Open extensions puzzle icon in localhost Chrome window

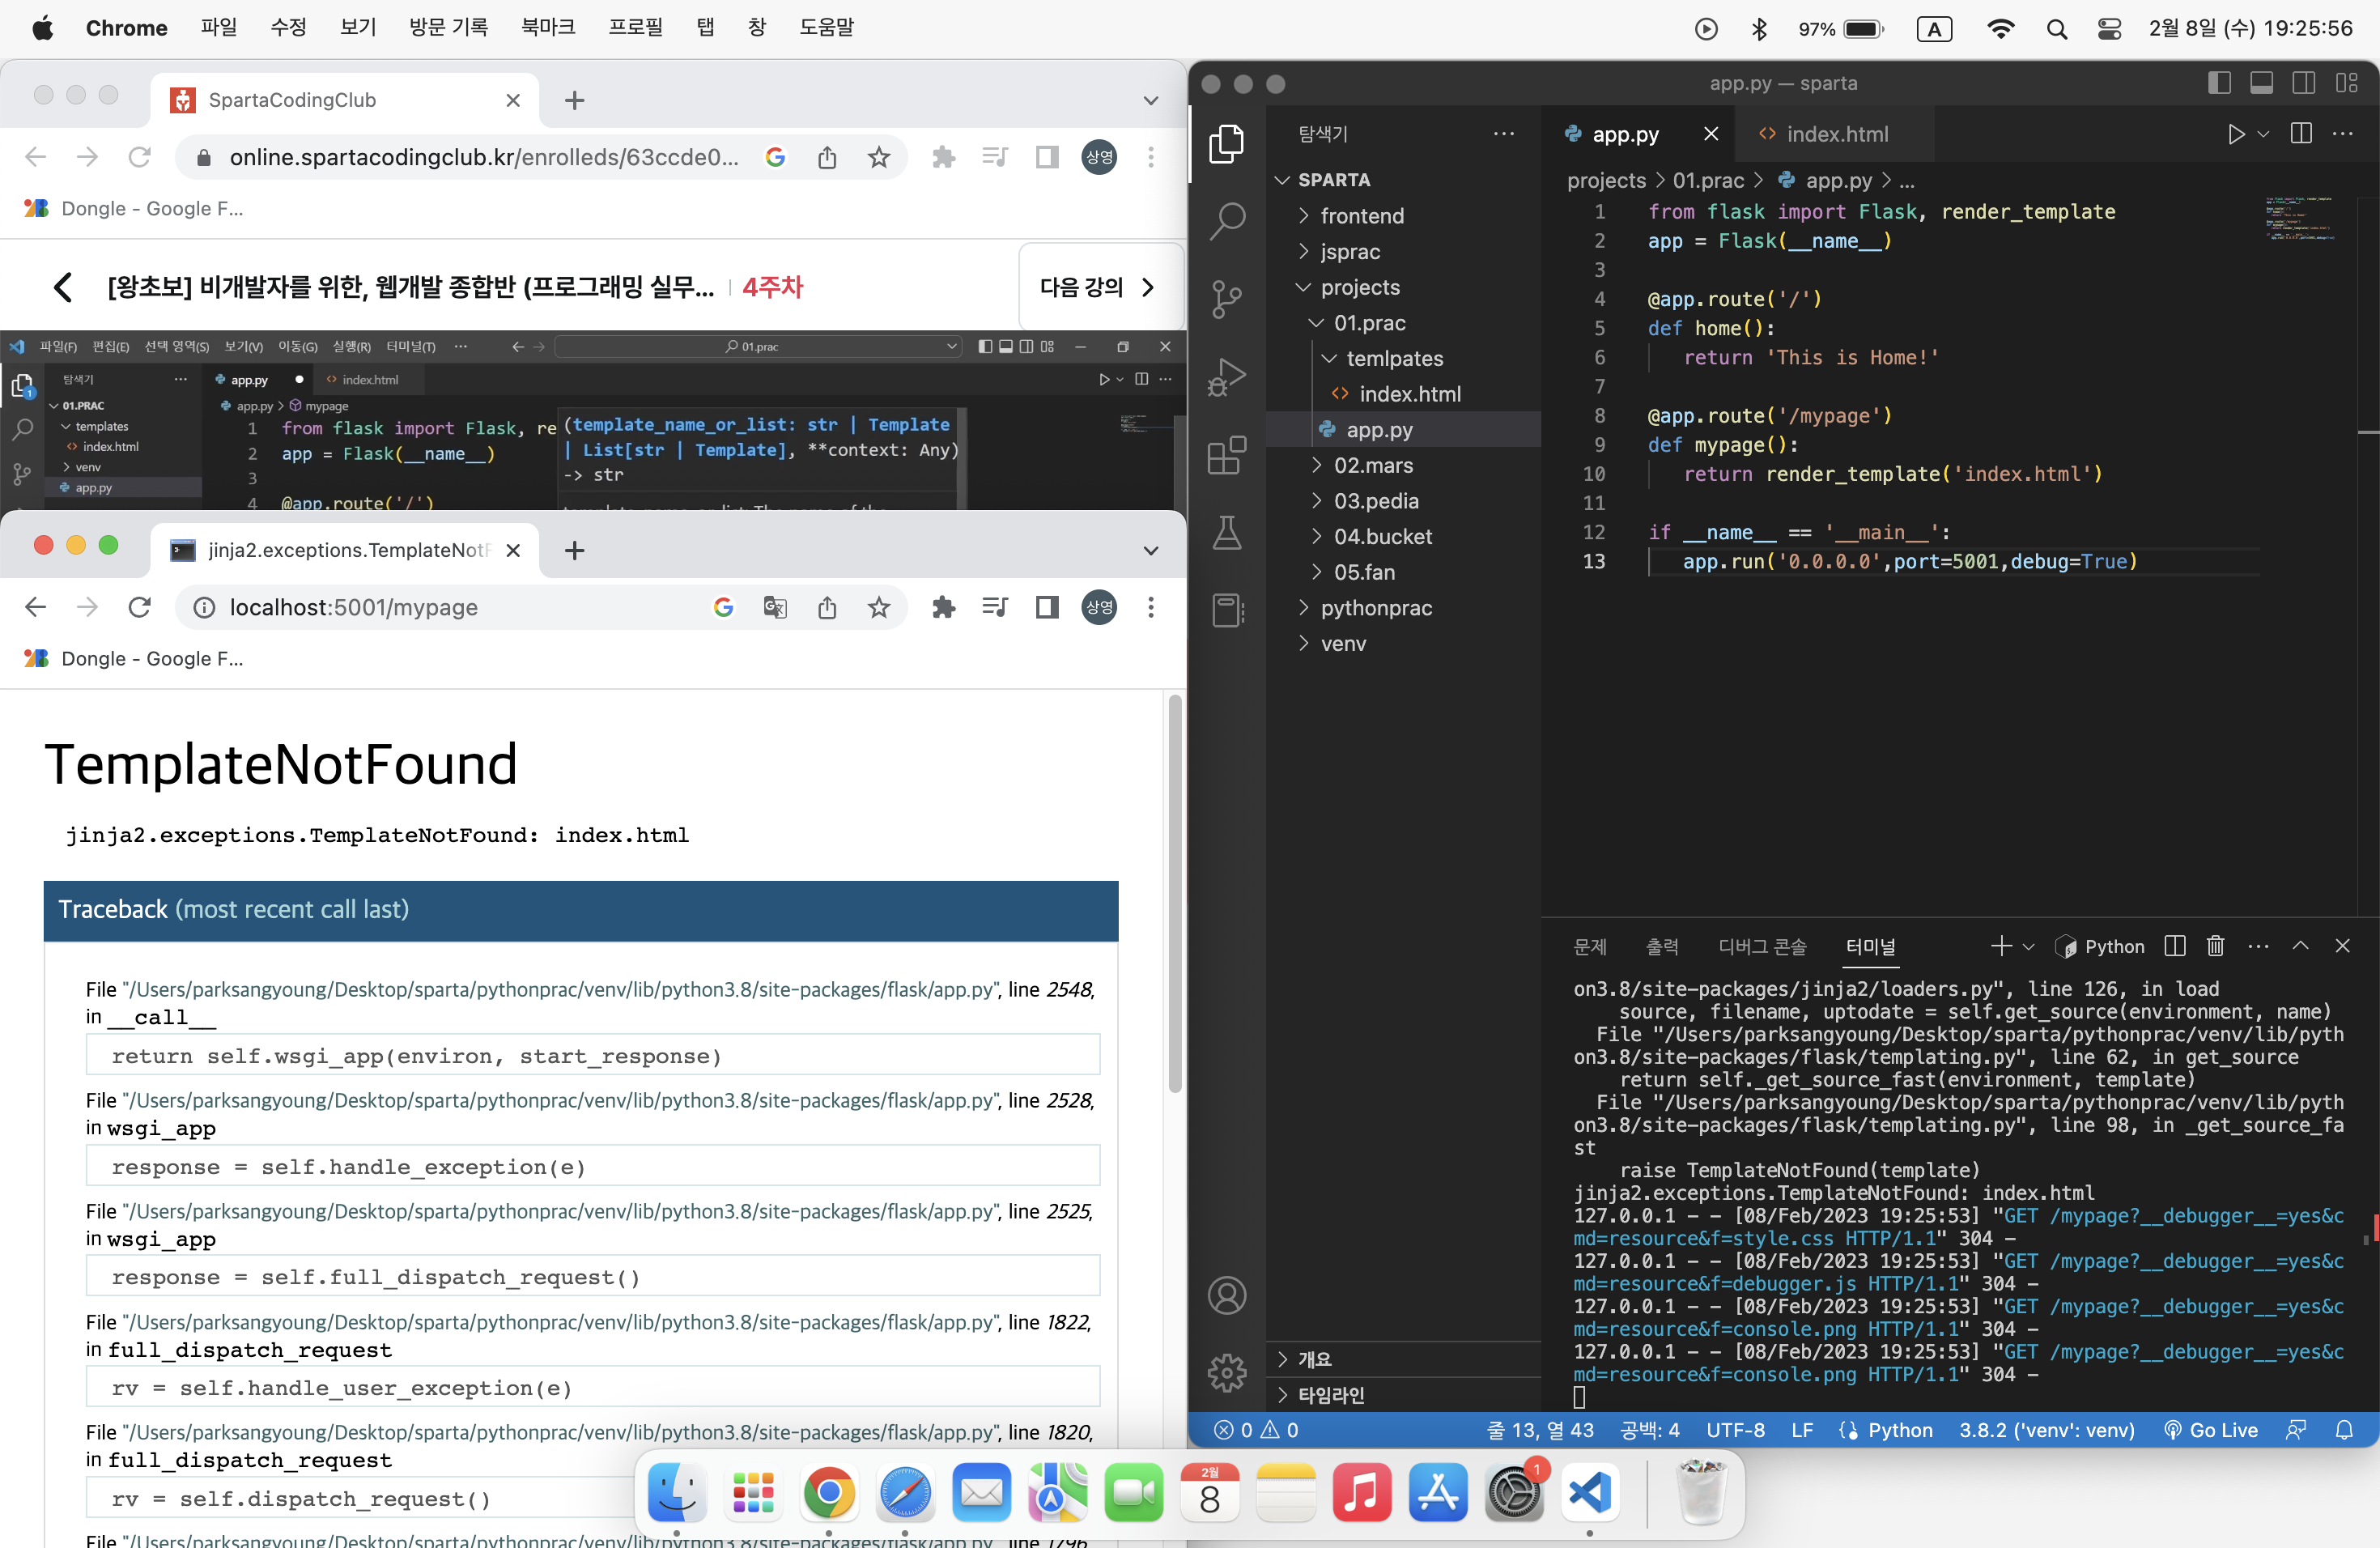pos(942,607)
